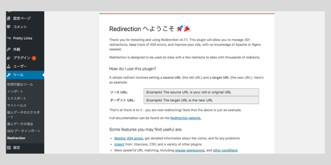This screenshot has width=331, height=165.
Task: Click the コメント speech bubble icon
Action: click(x=9, y=27)
